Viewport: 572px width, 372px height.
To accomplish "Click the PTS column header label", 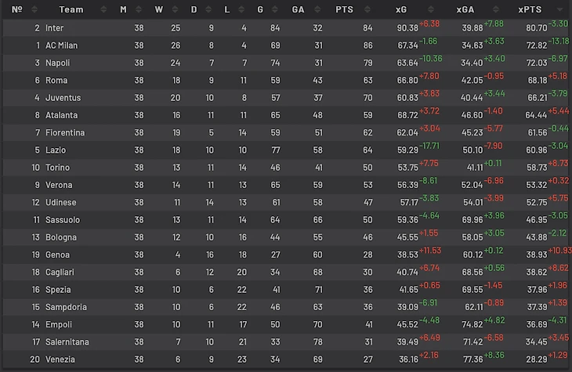I will point(344,10).
